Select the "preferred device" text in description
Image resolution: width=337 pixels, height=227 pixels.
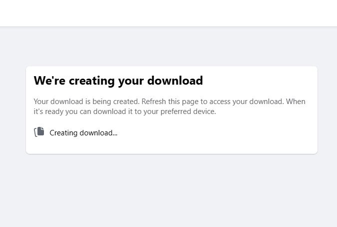188,112
